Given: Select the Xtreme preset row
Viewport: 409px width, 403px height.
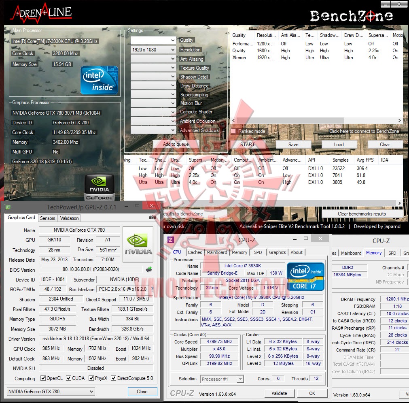Looking at the screenshot, I should coord(316,58).
